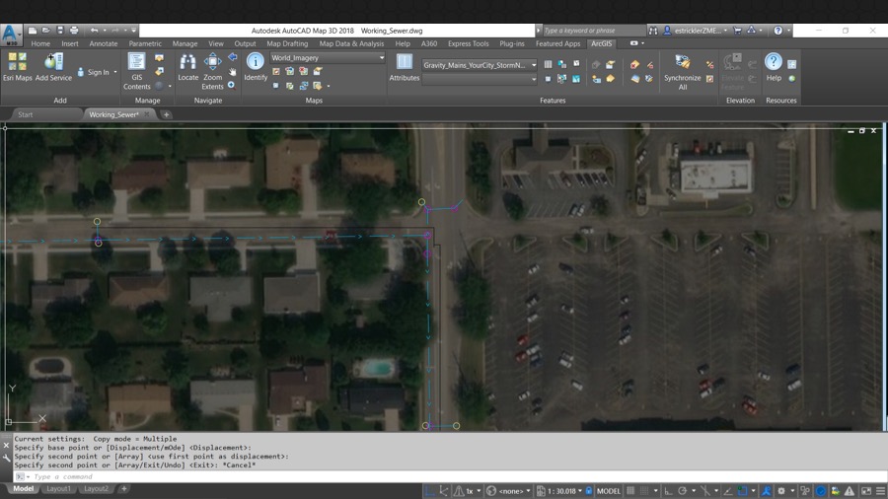Add new layout with plus button
This screenshot has width=888, height=499.
124,488
